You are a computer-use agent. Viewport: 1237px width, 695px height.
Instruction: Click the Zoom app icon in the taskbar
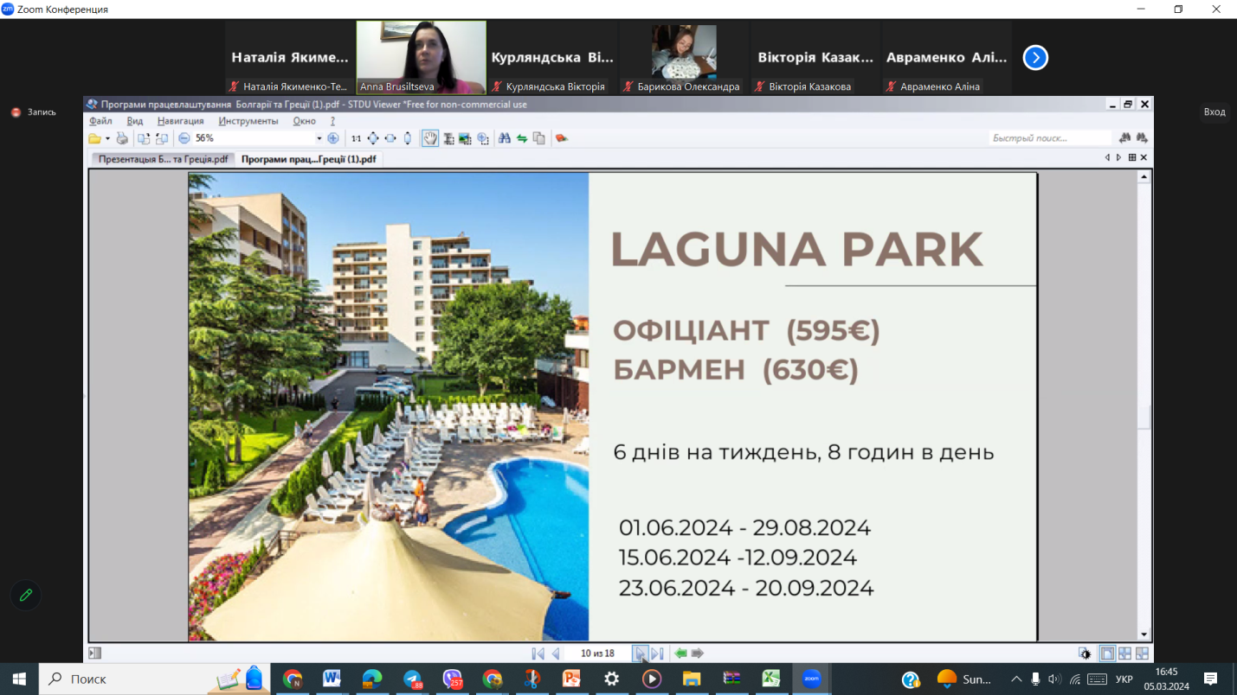[811, 679]
